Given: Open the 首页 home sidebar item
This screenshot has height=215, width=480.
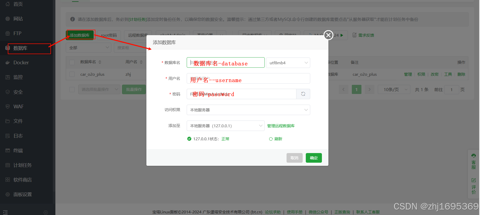Looking at the screenshot, I should click(x=18, y=4).
